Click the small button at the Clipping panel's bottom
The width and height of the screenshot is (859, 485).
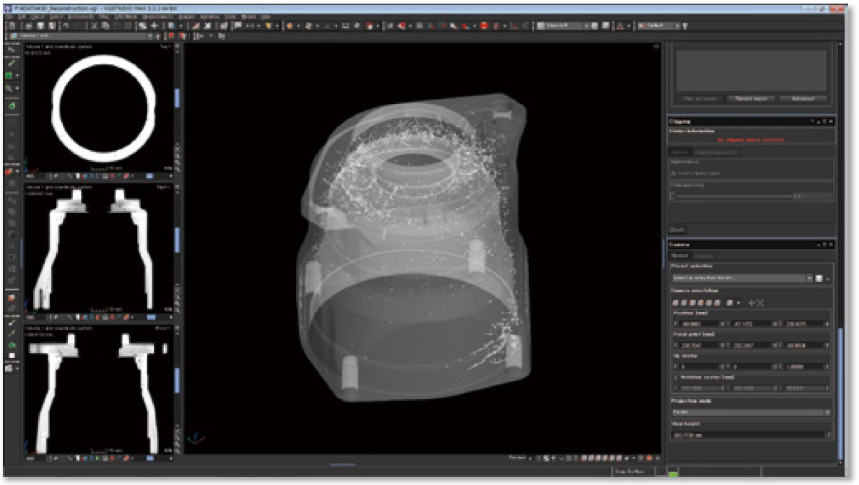click(677, 230)
